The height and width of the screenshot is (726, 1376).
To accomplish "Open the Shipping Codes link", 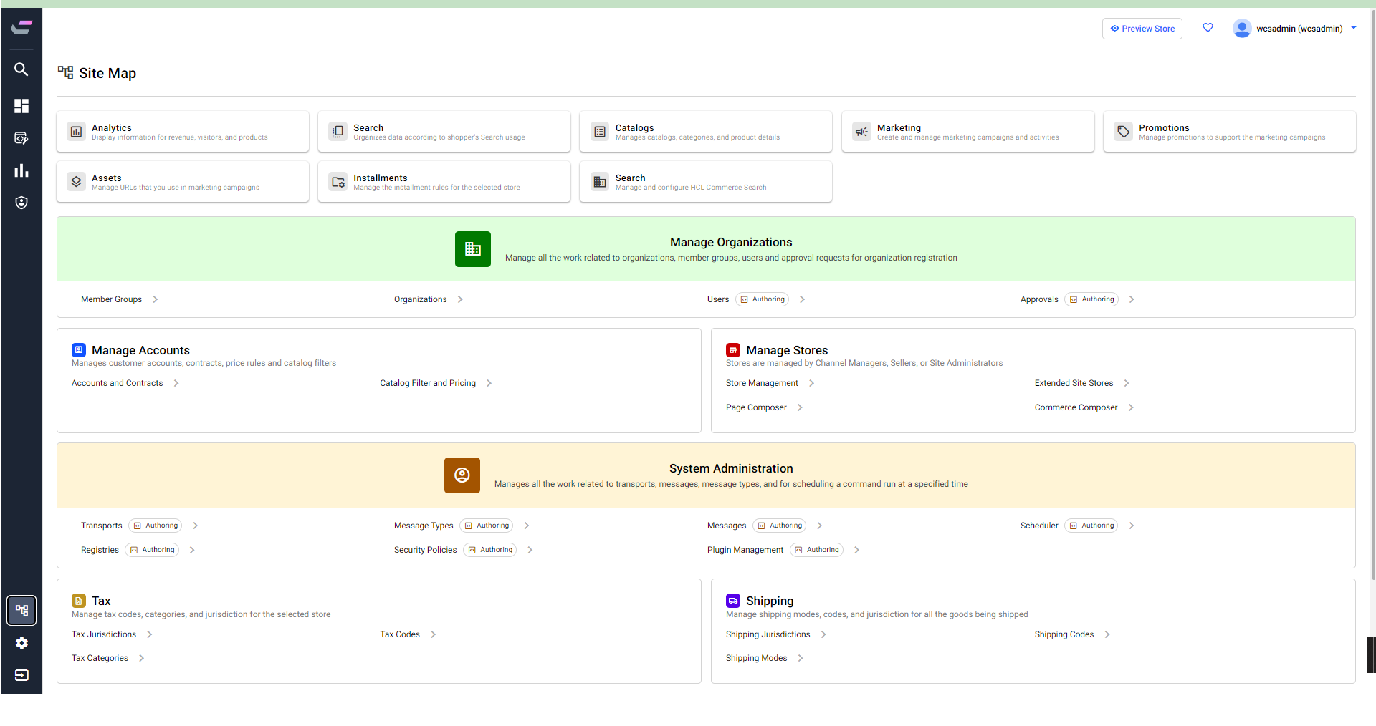I will [1064, 634].
